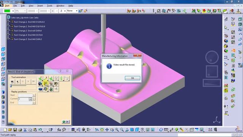Click the shading view mode cube icon

pyautogui.click(x=137, y=130)
